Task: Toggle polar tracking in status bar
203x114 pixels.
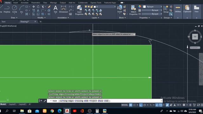Action: (x=145, y=105)
